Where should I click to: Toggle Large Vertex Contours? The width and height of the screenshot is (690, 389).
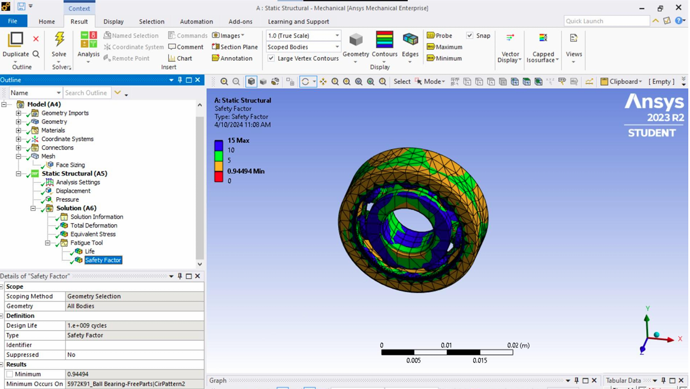tap(271, 58)
